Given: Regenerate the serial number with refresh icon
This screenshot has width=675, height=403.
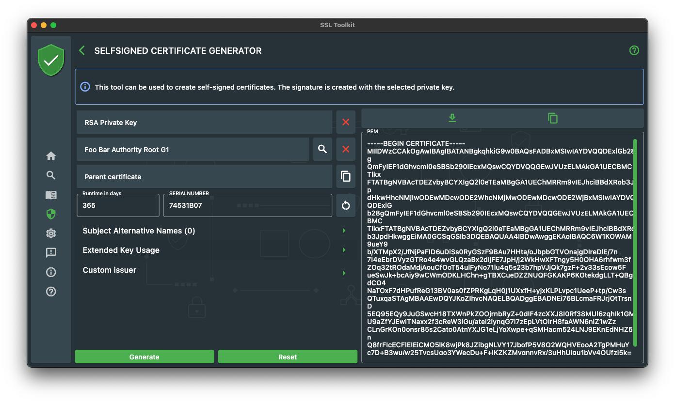Looking at the screenshot, I should tap(346, 205).
